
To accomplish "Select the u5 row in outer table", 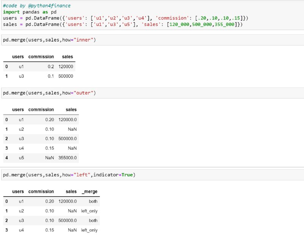I will point(41,158).
